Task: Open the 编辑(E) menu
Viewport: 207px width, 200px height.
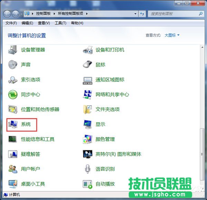Action: pyautogui.click(x=27, y=23)
